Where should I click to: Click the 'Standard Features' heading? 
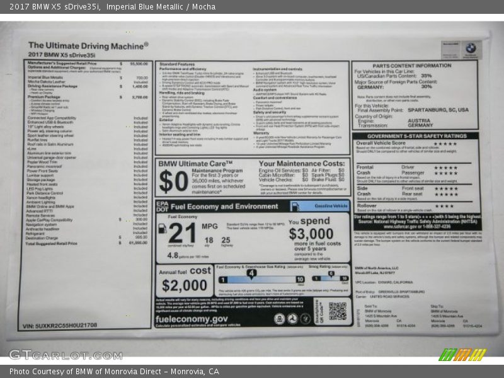point(177,64)
